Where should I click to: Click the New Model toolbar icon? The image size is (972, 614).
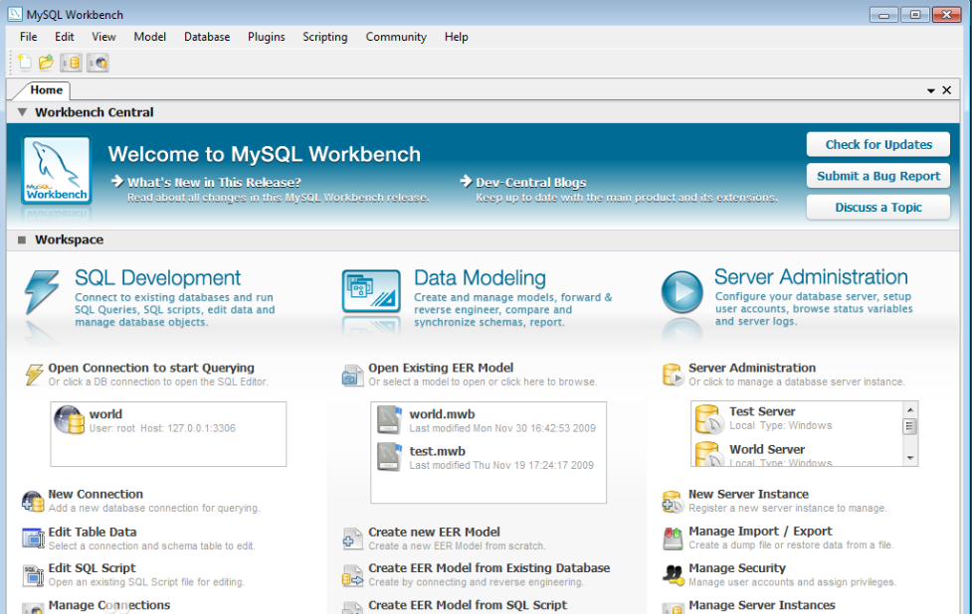[x=24, y=62]
